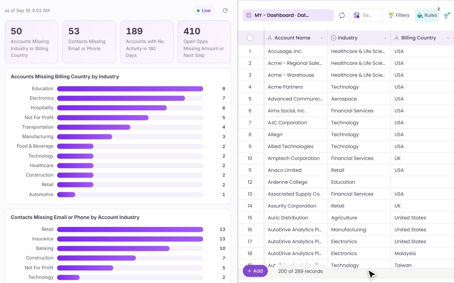Open the Account Name column dropdown
454x283 pixels.
coord(321,38)
